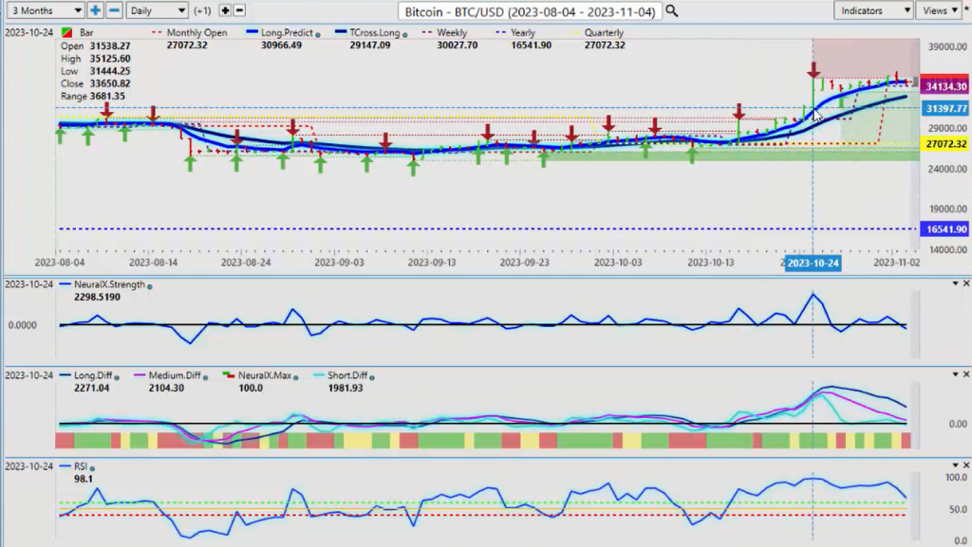Click the highlighted 2023-10-24 date marker
Image resolution: width=972 pixels, height=547 pixels.
pyautogui.click(x=813, y=263)
